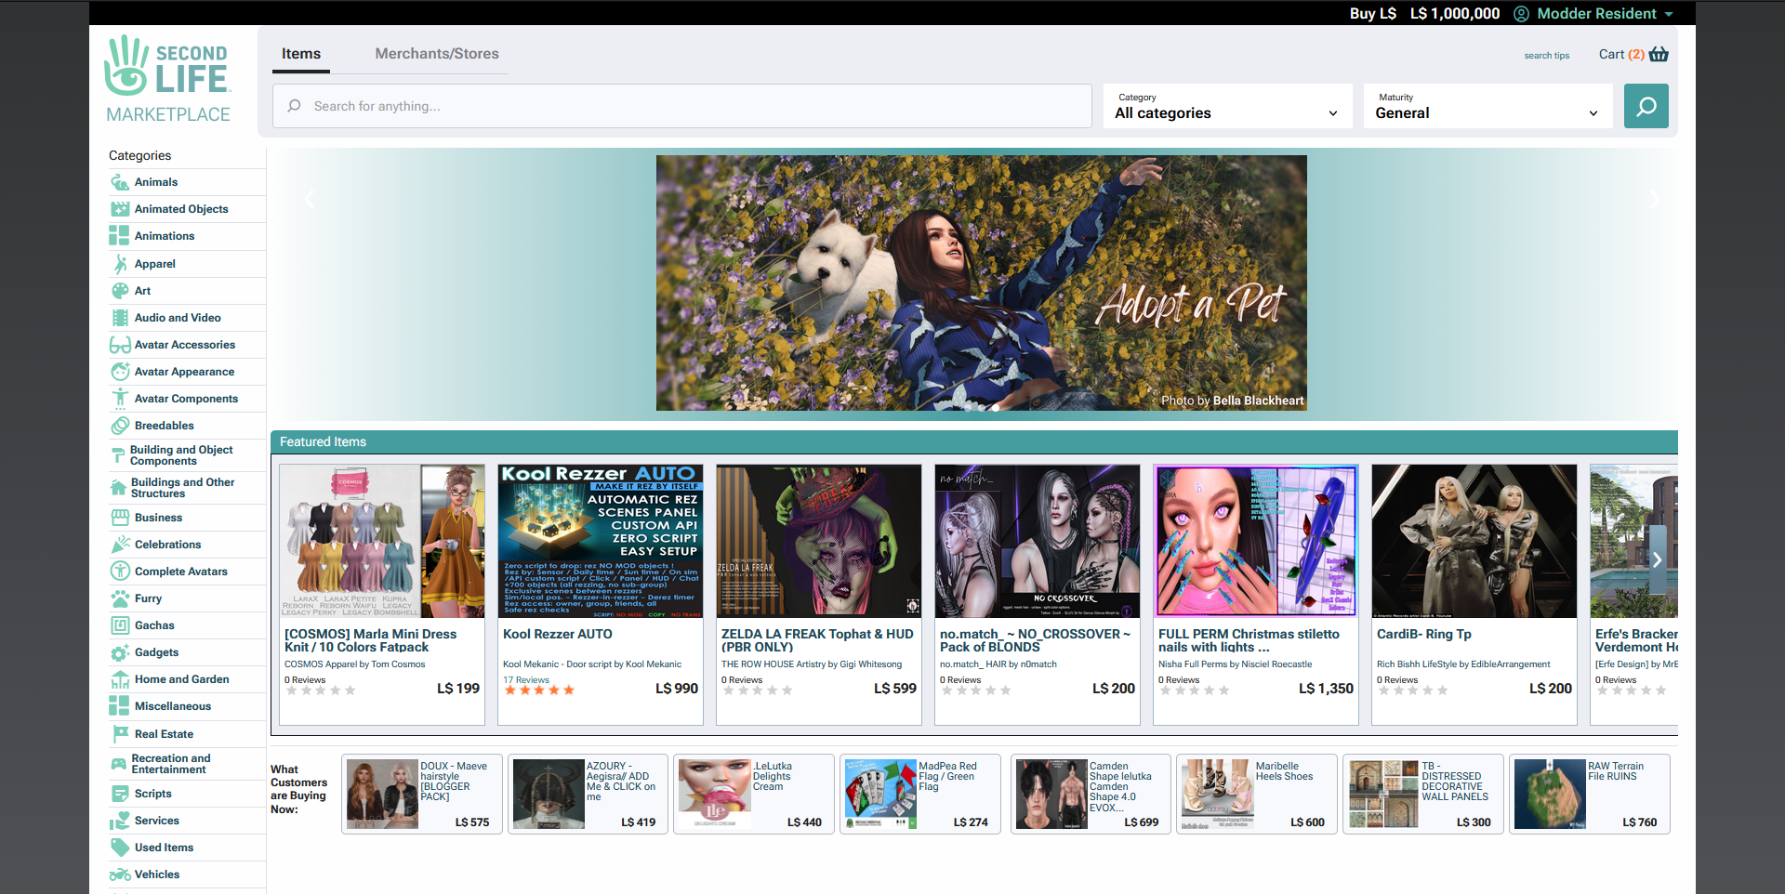The width and height of the screenshot is (1785, 894).
Task: Select the Items tab
Action: pos(300,53)
